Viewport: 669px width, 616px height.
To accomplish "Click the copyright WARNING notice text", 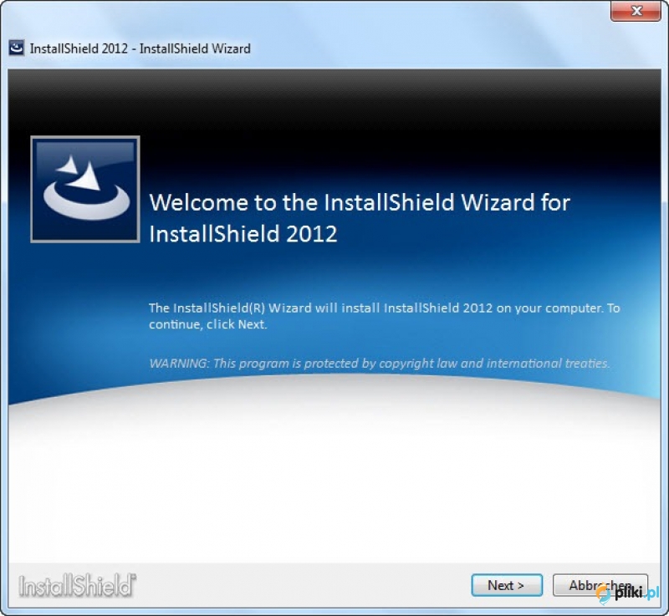I will 380,364.
